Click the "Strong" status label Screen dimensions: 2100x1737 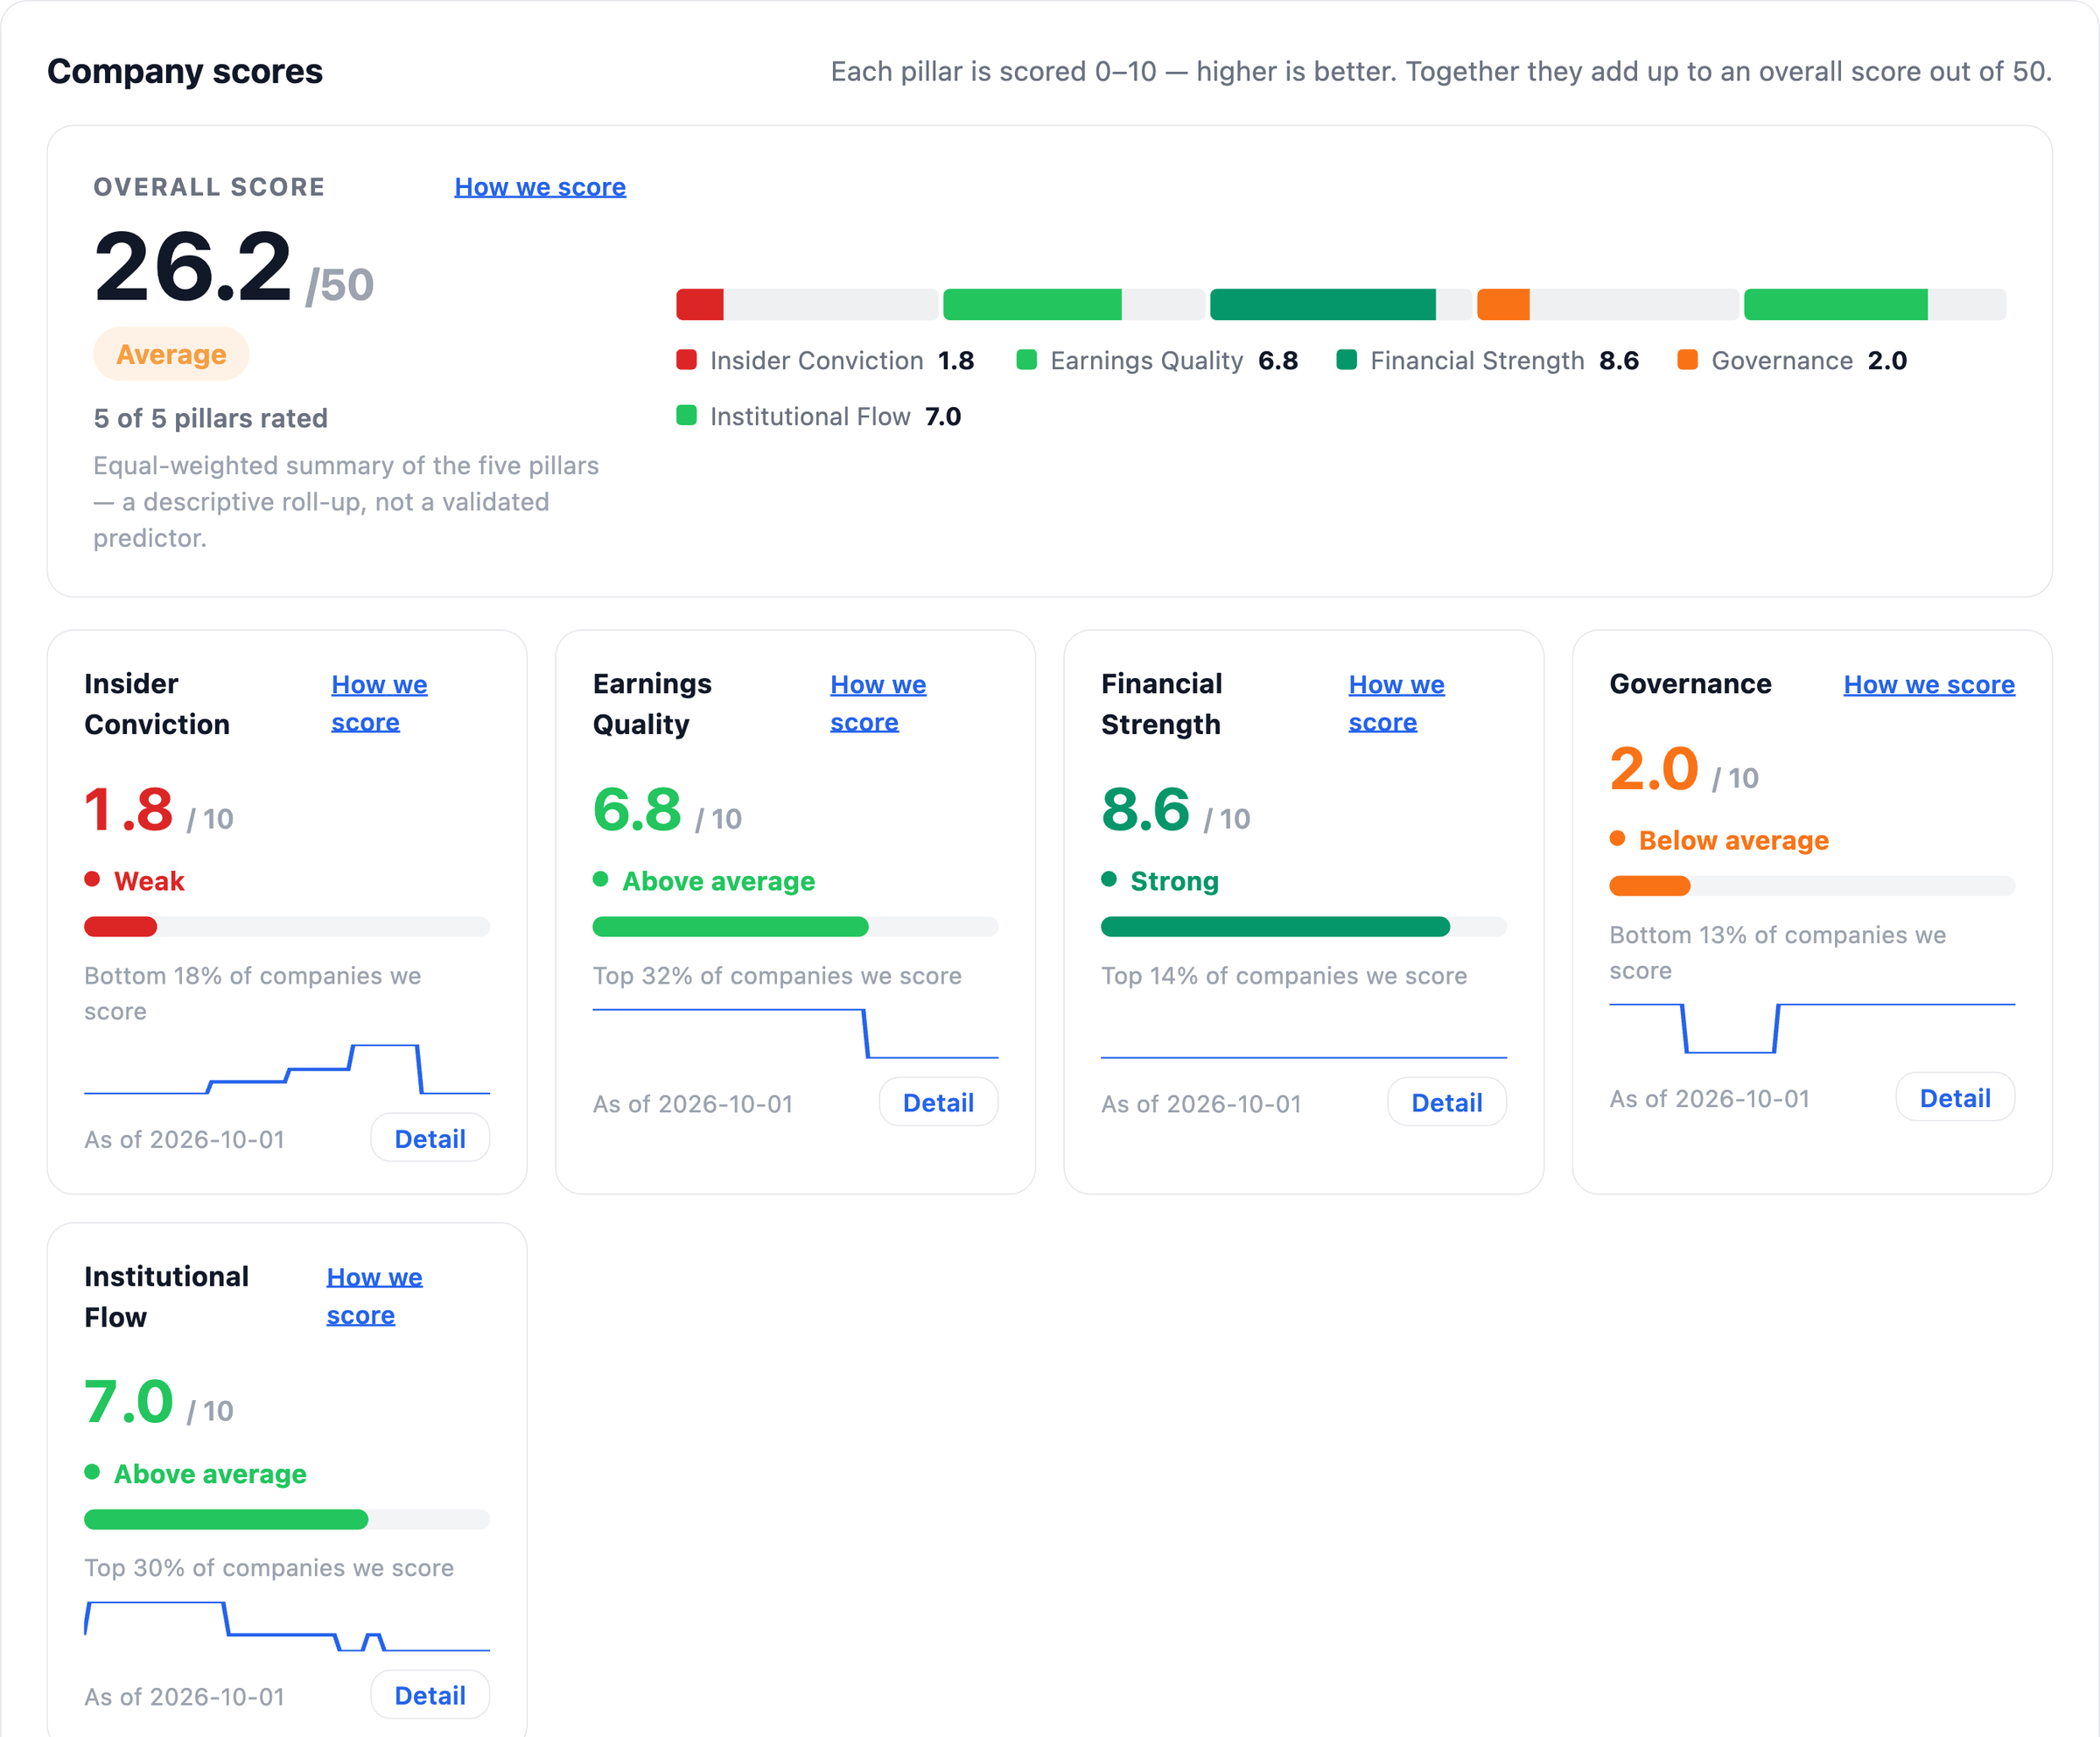tap(1174, 881)
